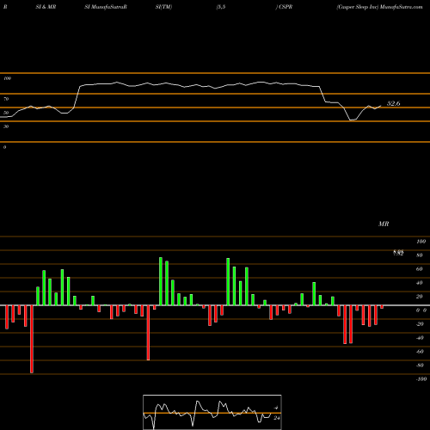Open the mini overview chart at bottom
The width and height of the screenshot is (430, 430).
click(212, 412)
